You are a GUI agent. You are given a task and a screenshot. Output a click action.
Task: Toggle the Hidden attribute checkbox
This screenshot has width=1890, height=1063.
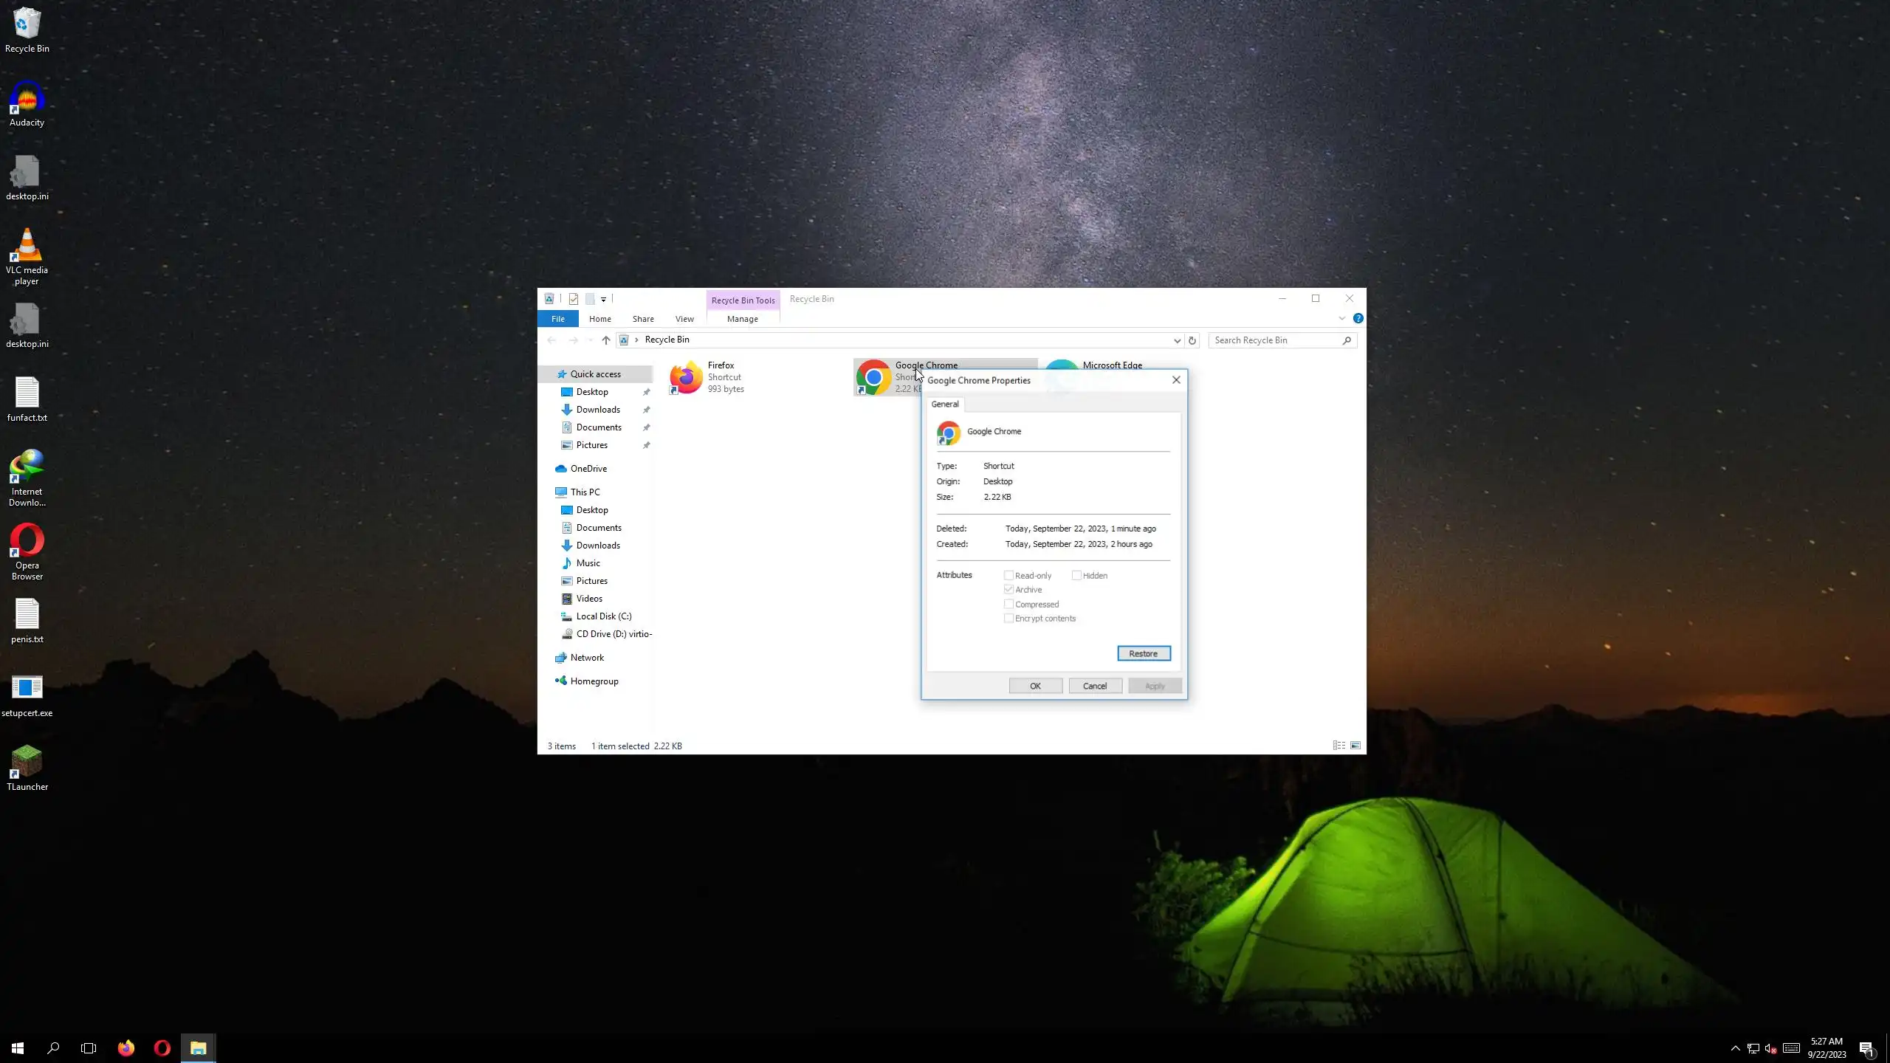tap(1076, 575)
